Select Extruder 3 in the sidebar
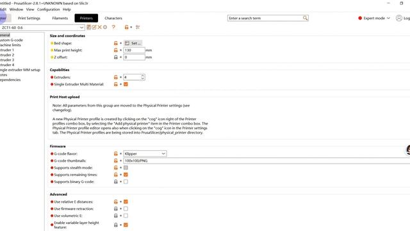Viewport: 410px width, 231px height. [7, 60]
